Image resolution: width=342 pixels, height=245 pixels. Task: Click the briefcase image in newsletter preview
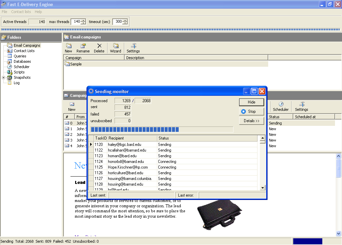coord(219,215)
